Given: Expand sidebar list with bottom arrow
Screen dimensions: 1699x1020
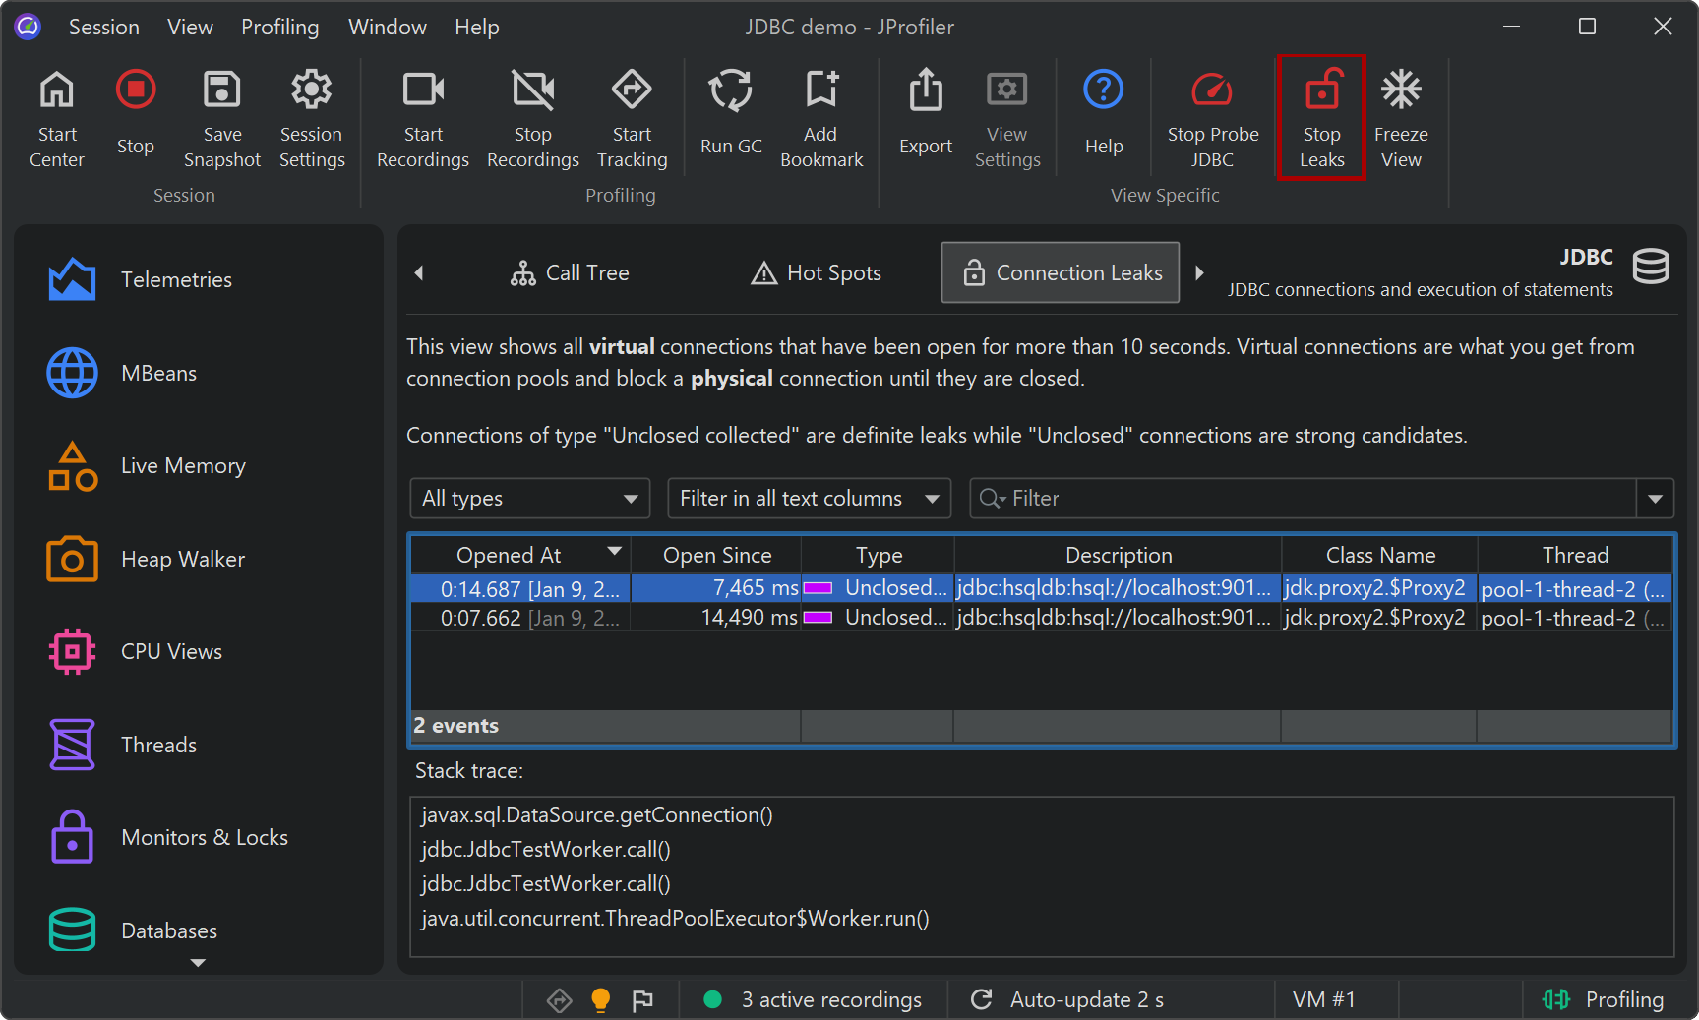Looking at the screenshot, I should pyautogui.click(x=198, y=963).
